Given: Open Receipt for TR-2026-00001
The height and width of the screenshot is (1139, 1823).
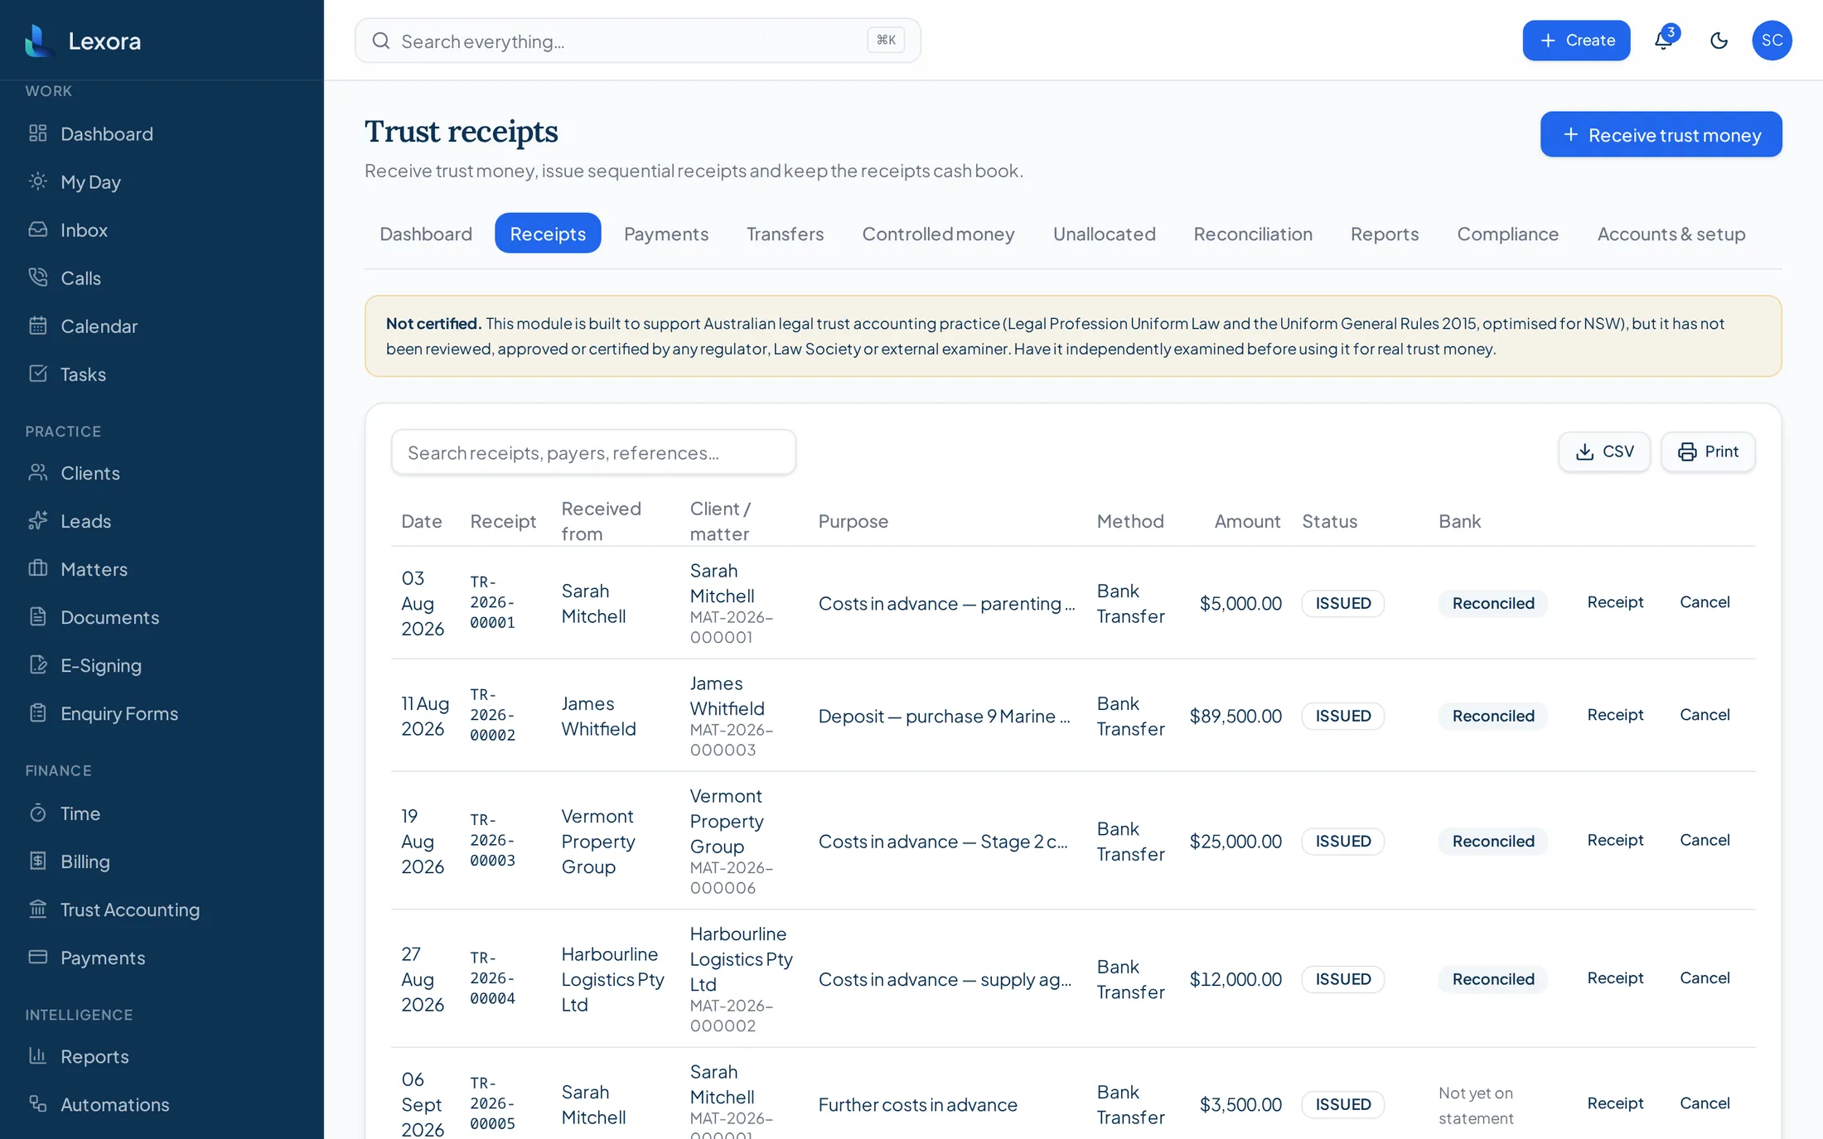Looking at the screenshot, I should tap(1615, 602).
